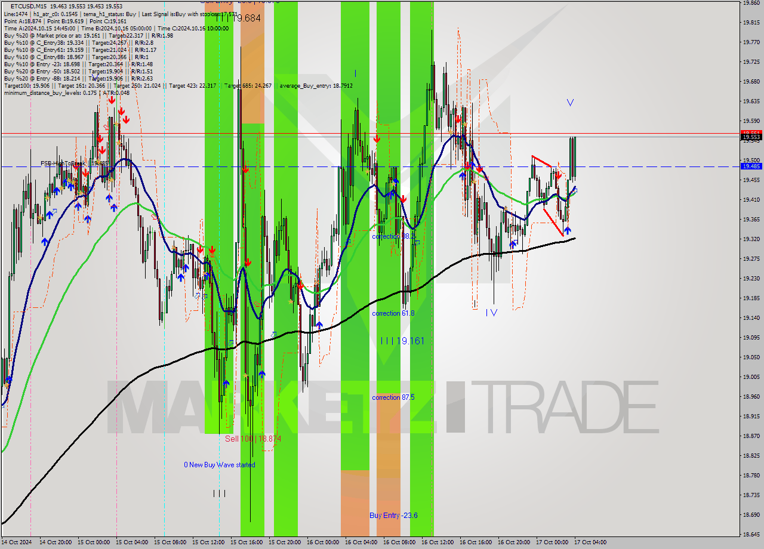
Task: Click 19.095 on the price axis
Action: (x=750, y=338)
